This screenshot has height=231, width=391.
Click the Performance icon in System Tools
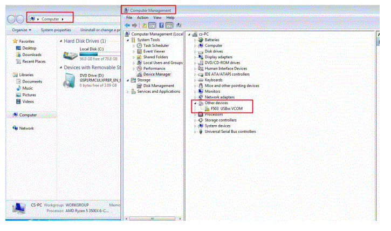pyautogui.click(x=139, y=69)
